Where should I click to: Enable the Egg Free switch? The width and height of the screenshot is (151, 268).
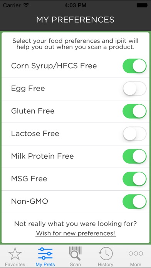pos(134,88)
